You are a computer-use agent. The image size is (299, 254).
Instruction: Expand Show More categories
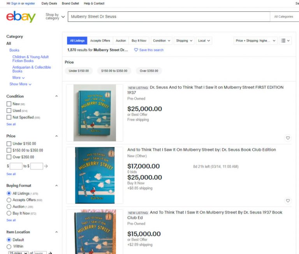20,84
